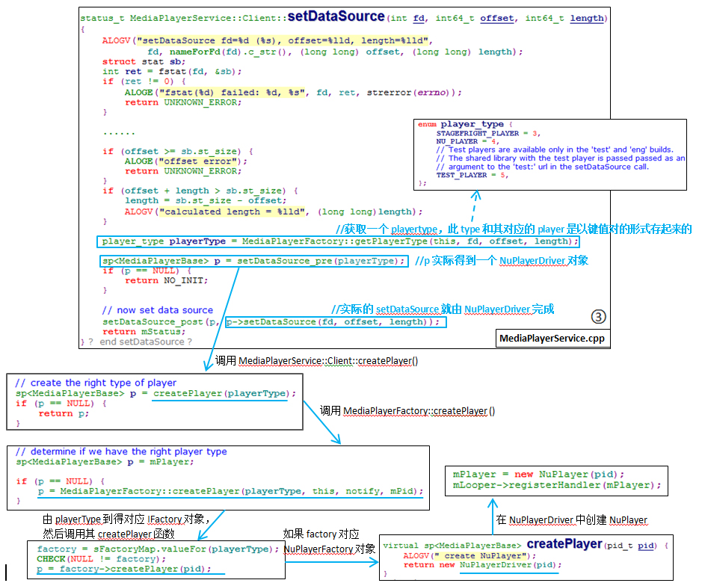The image size is (702, 583).
Task: Click the dashed arrow pointing to enum box
Action: (475, 207)
